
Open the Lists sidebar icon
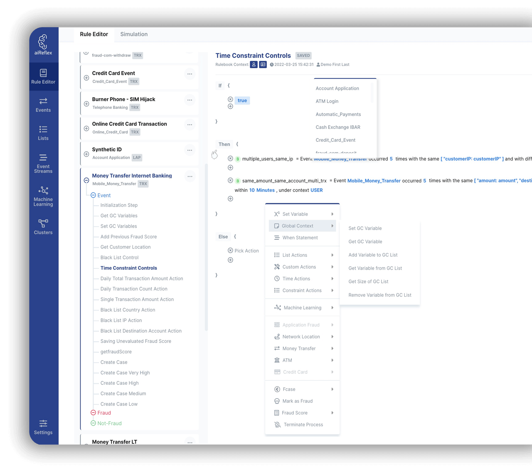coord(43,133)
